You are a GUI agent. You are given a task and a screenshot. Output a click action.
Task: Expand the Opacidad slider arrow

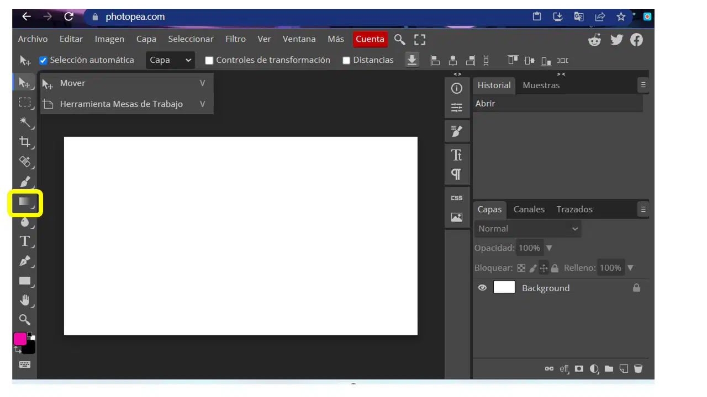(x=549, y=248)
